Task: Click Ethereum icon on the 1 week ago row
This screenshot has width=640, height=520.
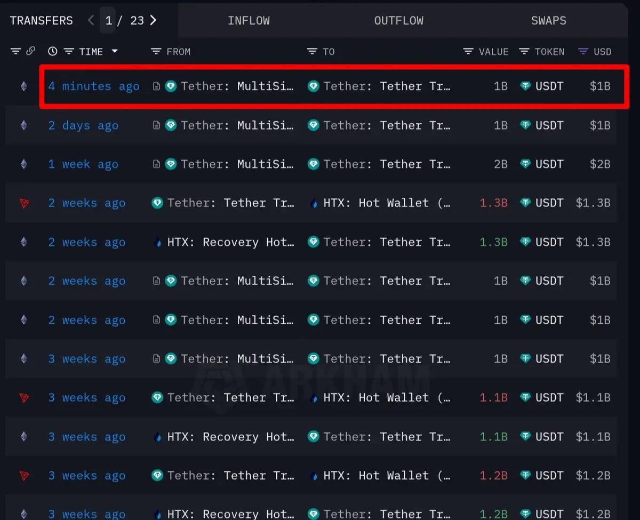Action: pyautogui.click(x=23, y=164)
